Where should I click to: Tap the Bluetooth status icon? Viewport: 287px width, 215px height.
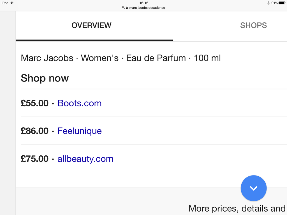268,3
